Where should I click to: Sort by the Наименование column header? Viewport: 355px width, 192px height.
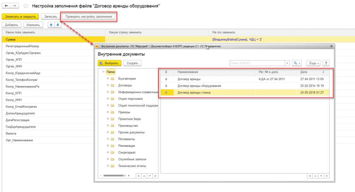point(214,72)
